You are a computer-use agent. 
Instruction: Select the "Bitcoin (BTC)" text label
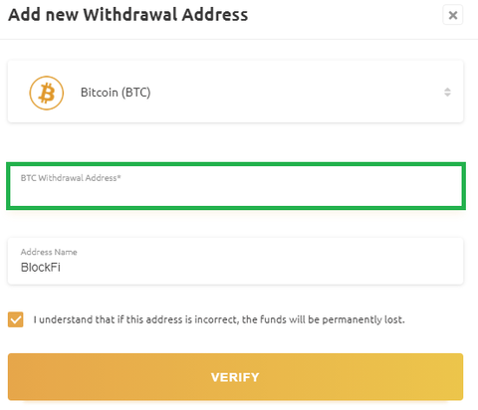pyautogui.click(x=116, y=93)
